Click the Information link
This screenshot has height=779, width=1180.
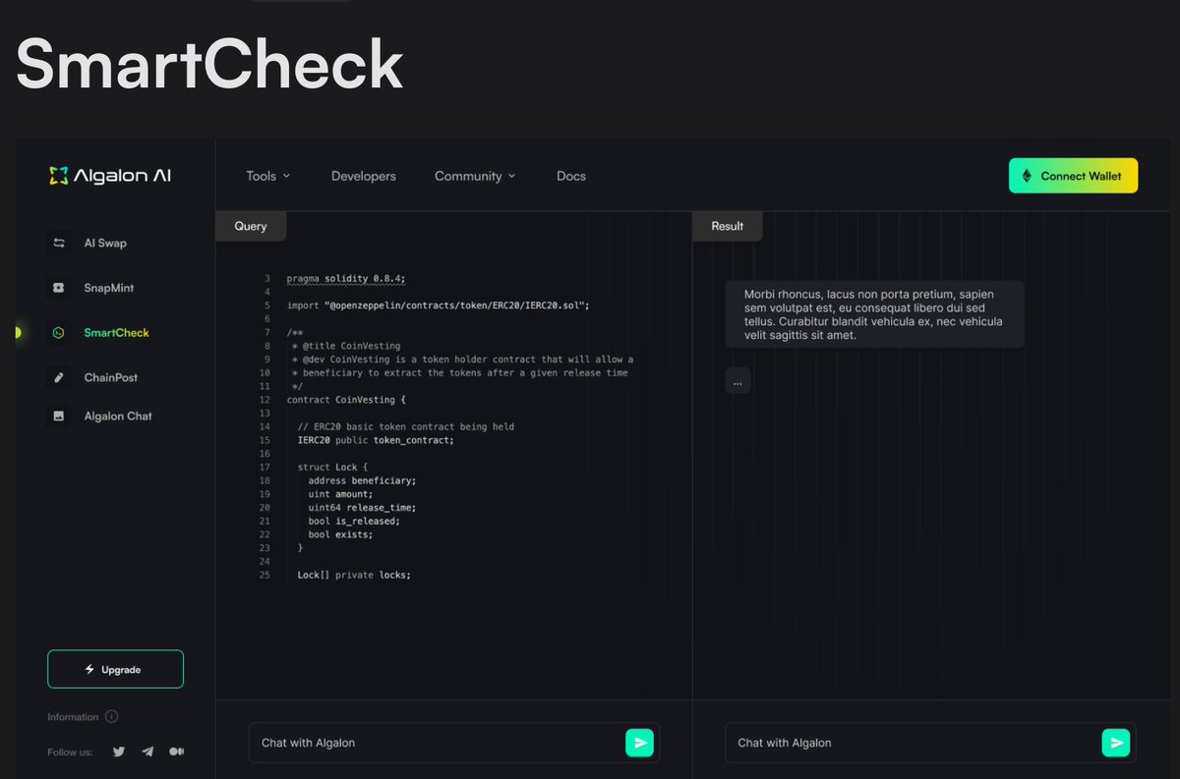click(x=73, y=717)
